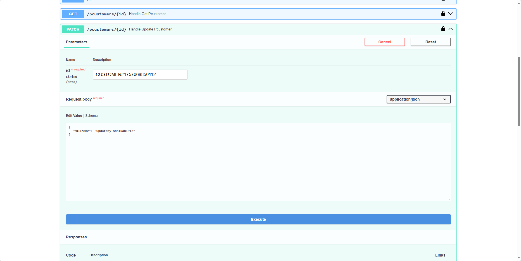Click the page vertical scrollbar thumb
The height and width of the screenshot is (261, 521).
click(x=519, y=91)
